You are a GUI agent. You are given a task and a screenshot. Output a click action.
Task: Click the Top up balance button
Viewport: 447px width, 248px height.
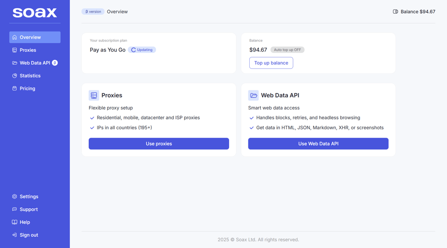pos(271,63)
